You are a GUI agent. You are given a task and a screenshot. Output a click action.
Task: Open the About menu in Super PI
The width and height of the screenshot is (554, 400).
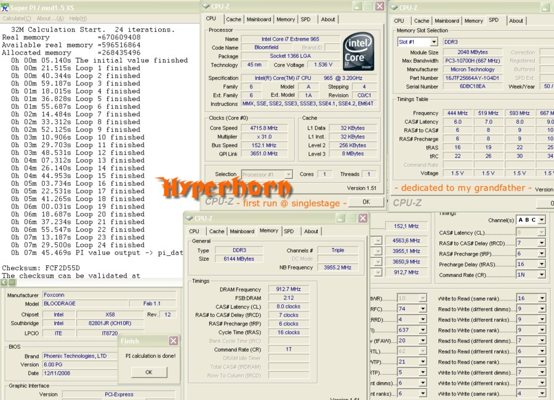click(x=50, y=18)
